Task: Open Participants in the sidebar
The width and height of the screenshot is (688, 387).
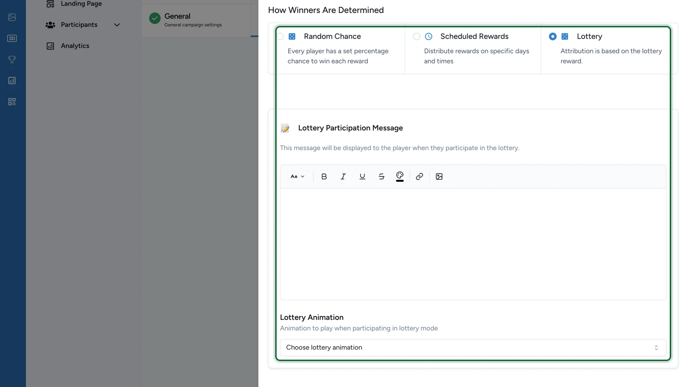Action: (x=79, y=25)
